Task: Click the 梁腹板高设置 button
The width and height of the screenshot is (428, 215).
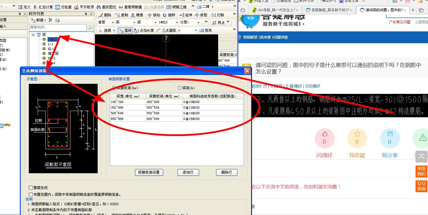Action: tap(149, 172)
